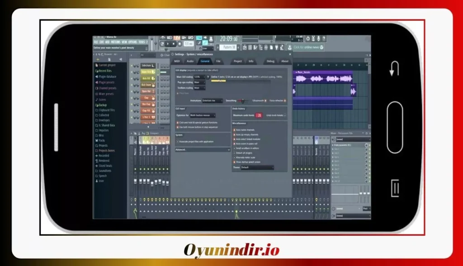Click the microphone icon in the top toolbar
This screenshot has width=463, height=266.
click(319, 39)
